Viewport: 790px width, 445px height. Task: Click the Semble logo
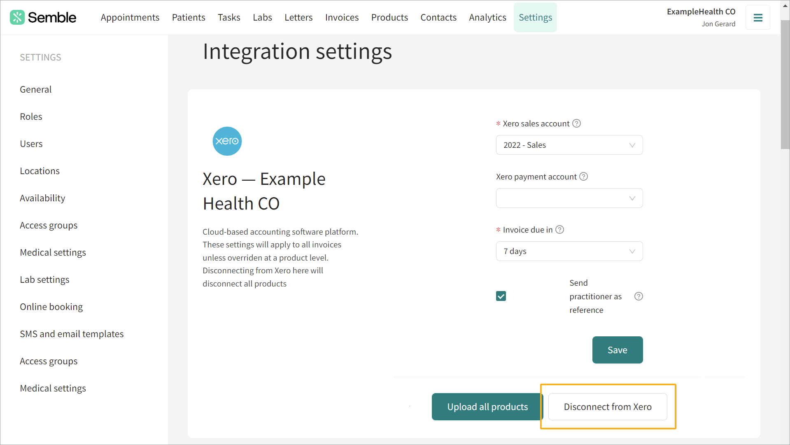[x=43, y=17]
